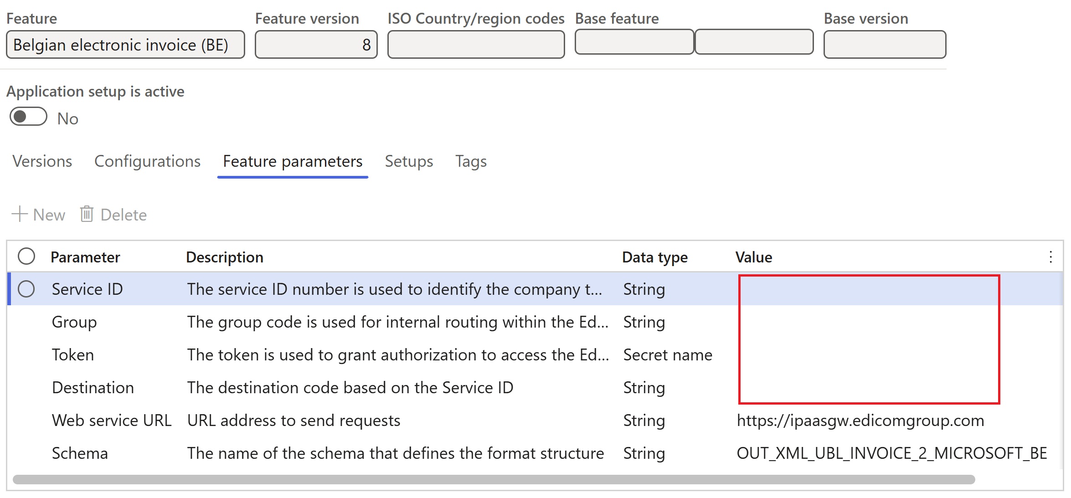Click the first Base feature field
Screen dimensions: 1071x498
[634, 42]
